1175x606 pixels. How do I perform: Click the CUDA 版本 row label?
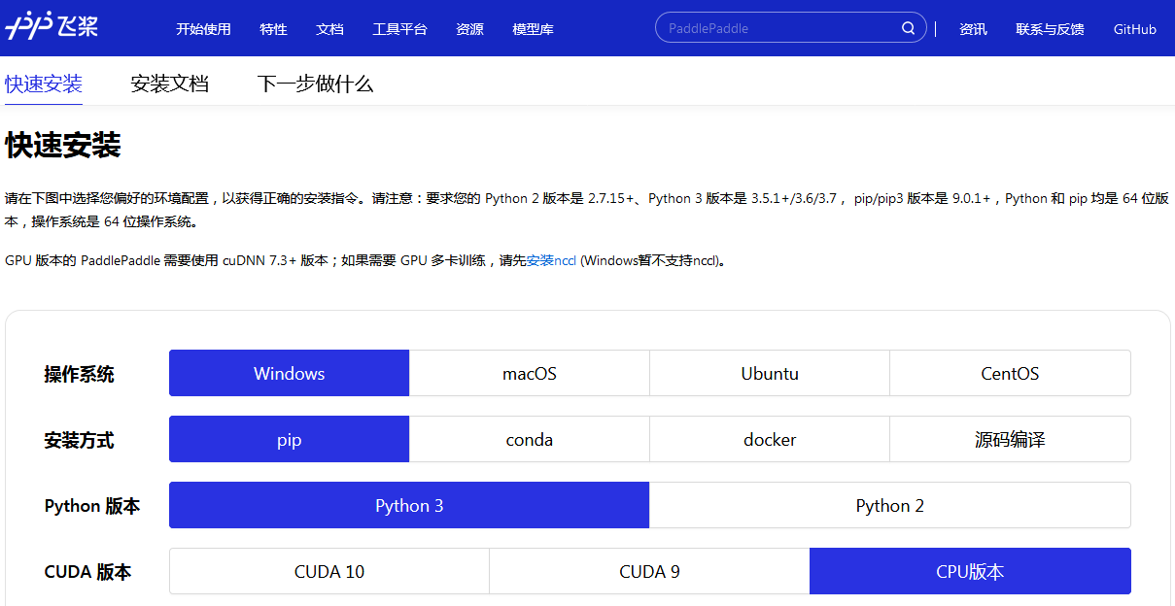[x=87, y=572]
